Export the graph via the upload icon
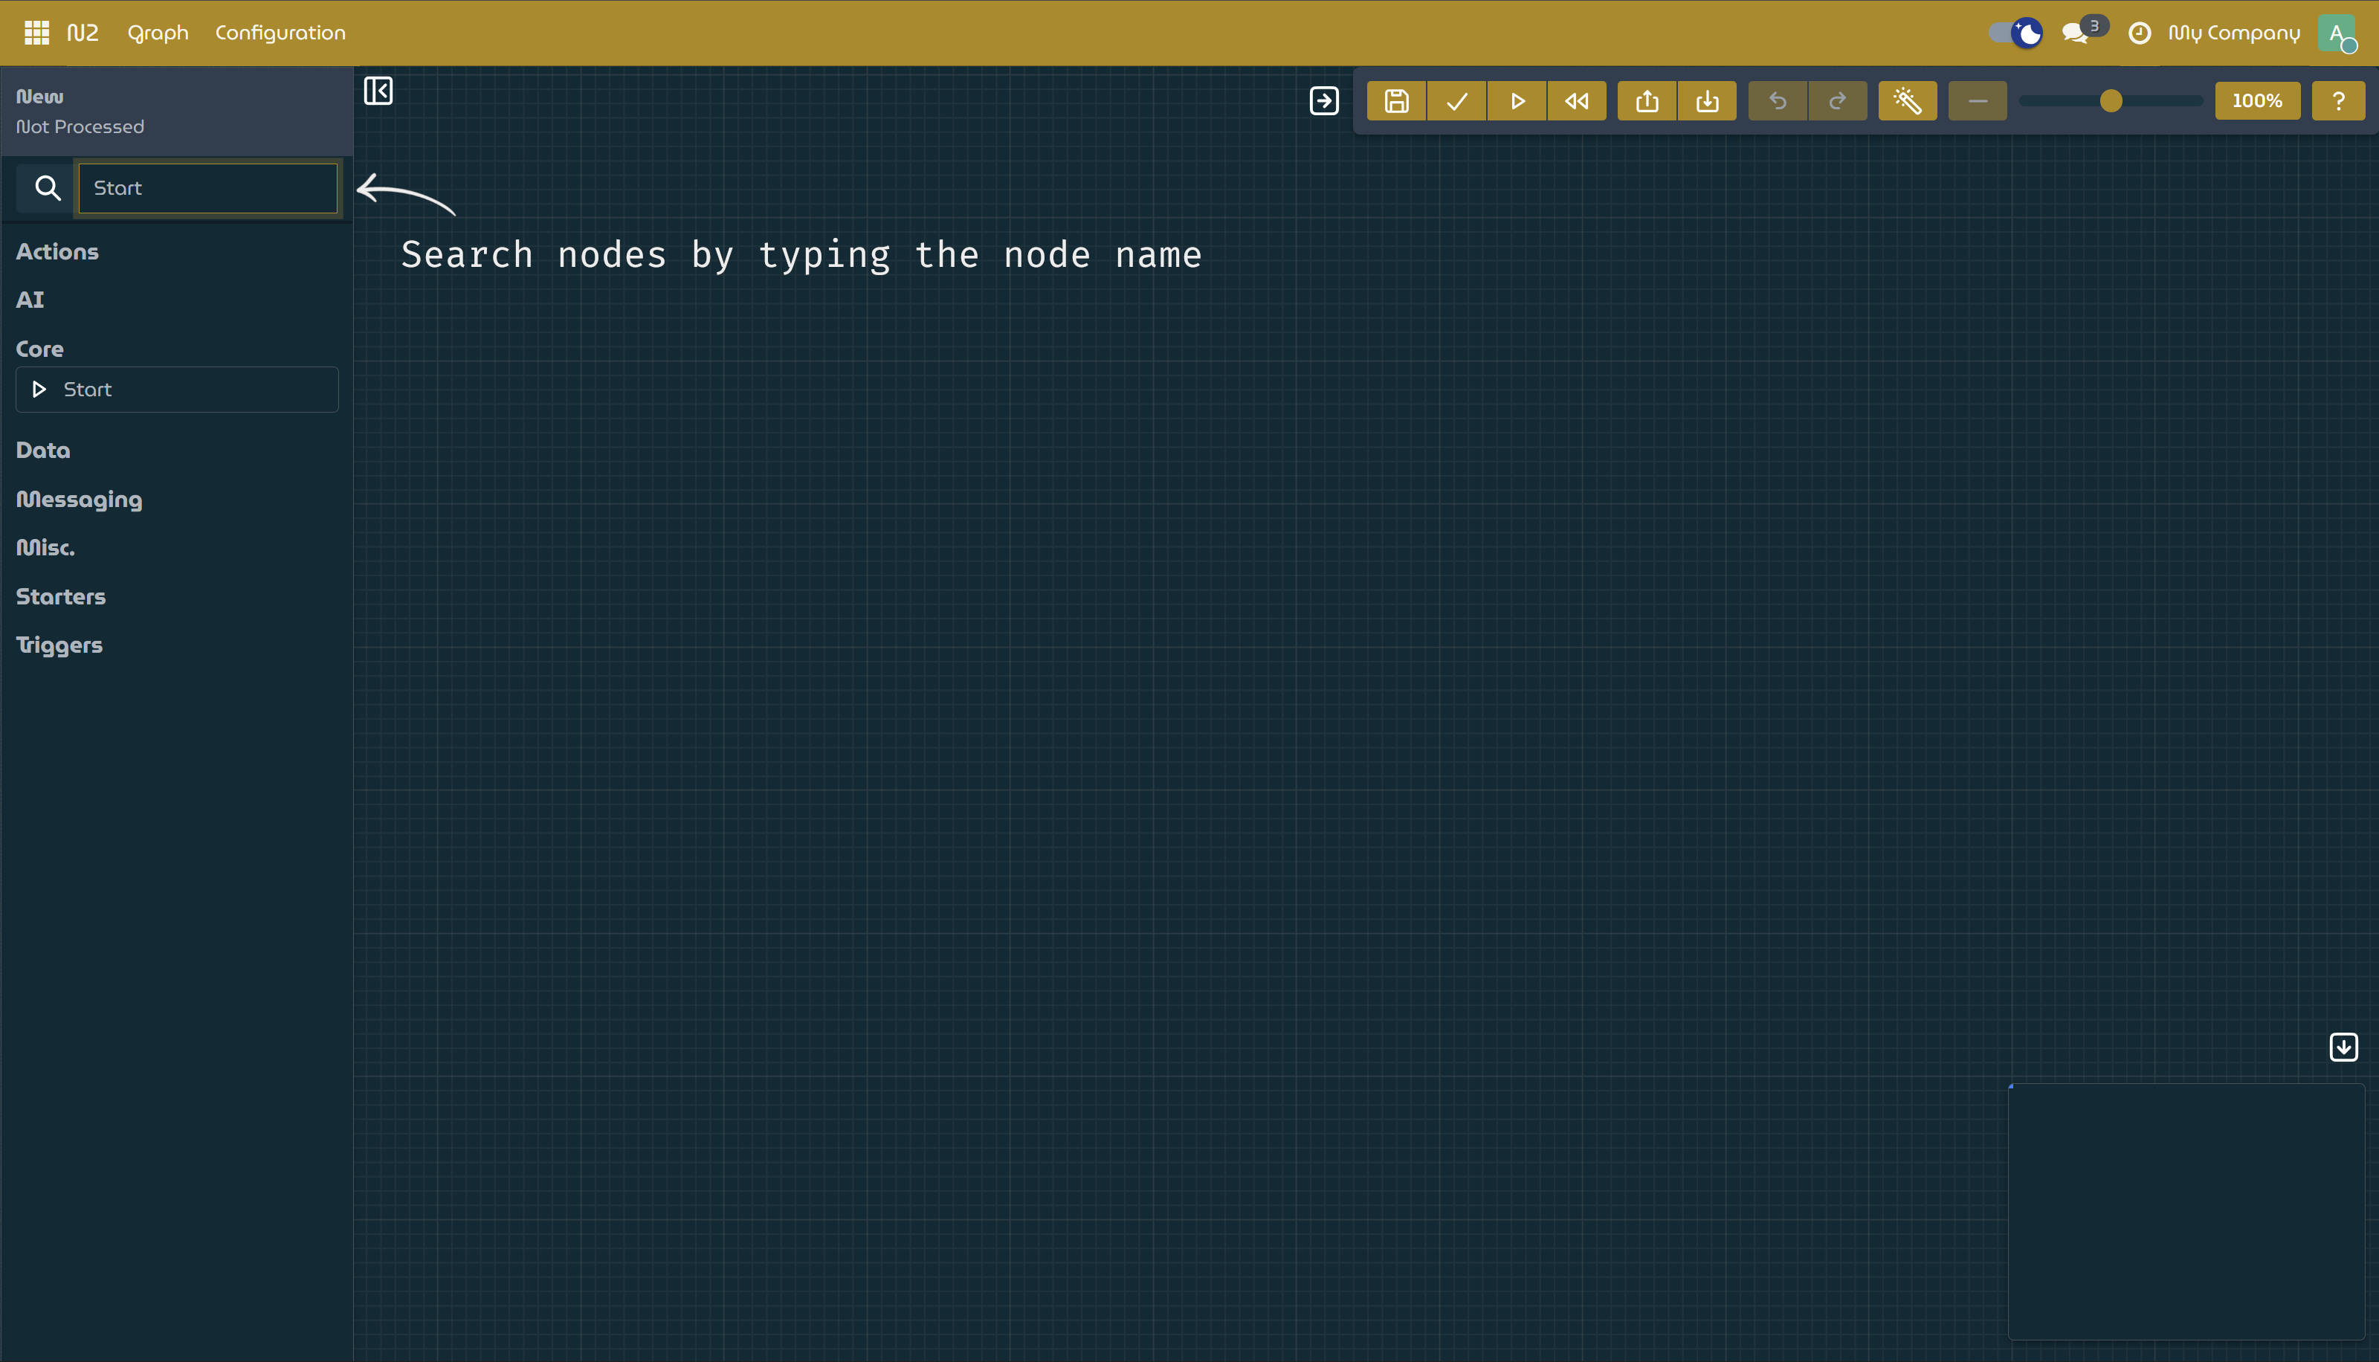This screenshot has width=2379, height=1362. [x=1647, y=100]
